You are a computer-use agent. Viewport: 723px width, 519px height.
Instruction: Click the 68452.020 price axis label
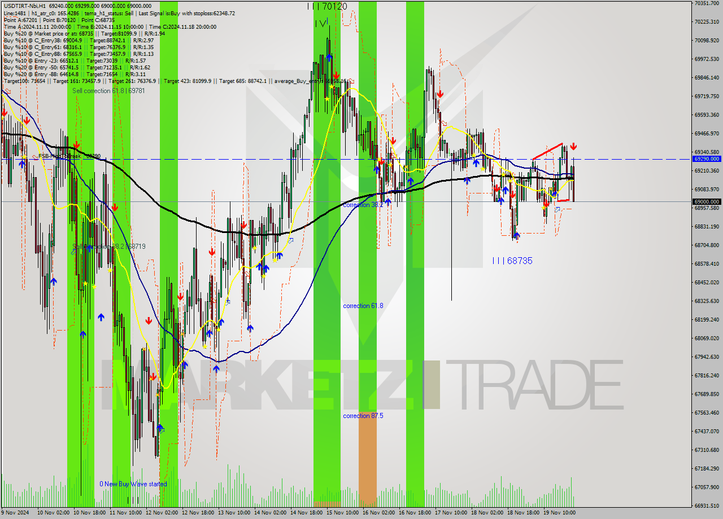(707, 283)
